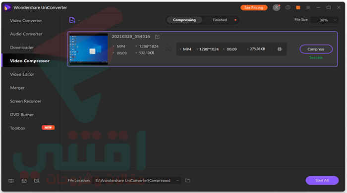347x193 pixels.
Task: Click the shuffle convert arrows icon
Action: pos(168,49)
